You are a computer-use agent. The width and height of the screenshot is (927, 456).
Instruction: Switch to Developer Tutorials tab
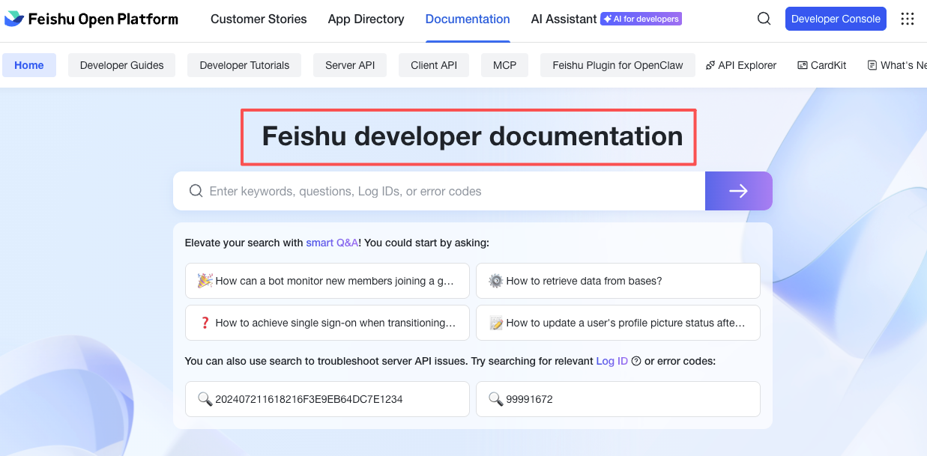tap(244, 65)
